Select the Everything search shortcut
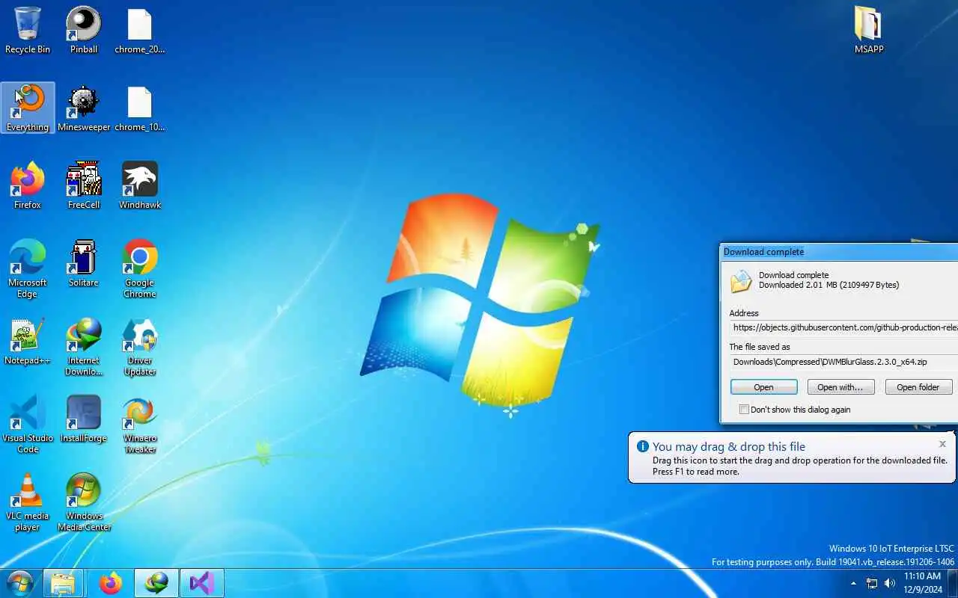This screenshot has height=598, width=958. pos(28,108)
